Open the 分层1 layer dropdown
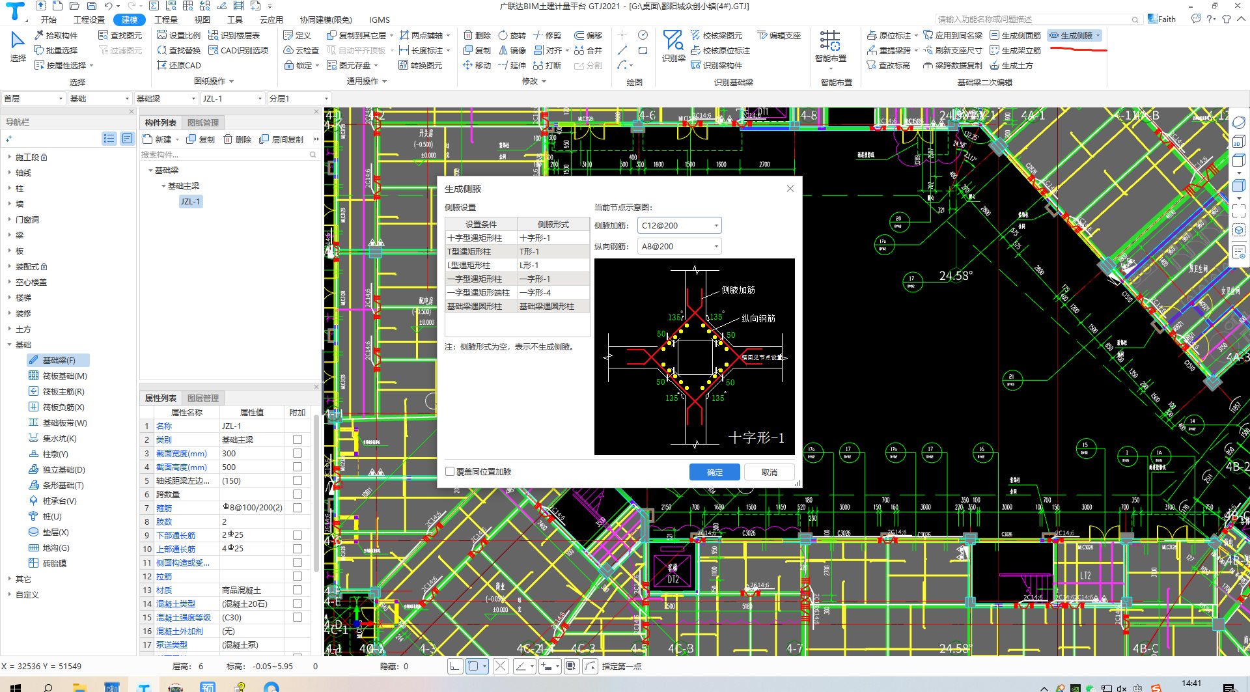The height and width of the screenshot is (692, 1250). click(299, 98)
